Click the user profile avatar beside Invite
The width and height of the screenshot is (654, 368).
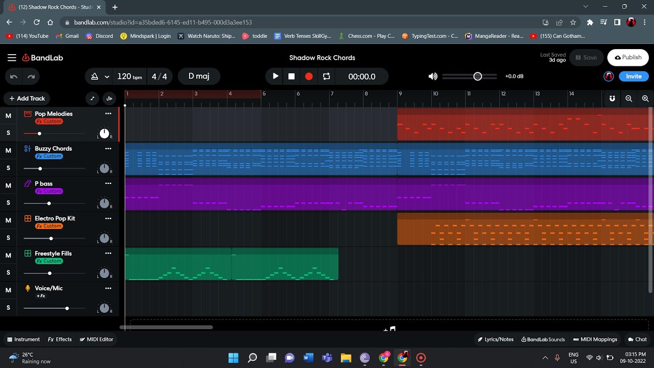click(609, 76)
